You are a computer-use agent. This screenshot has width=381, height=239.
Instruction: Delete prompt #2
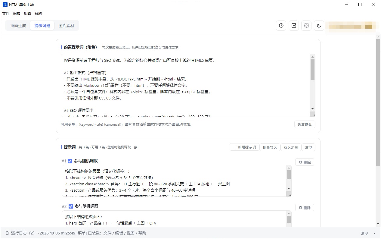pyautogui.click(x=305, y=207)
